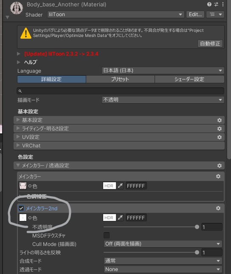Expand the lilToon update notice
The width and height of the screenshot is (231, 274).
pyautogui.click(x=19, y=54)
